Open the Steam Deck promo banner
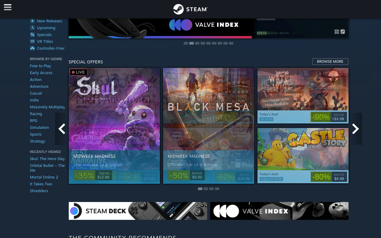Image resolution: width=381 pixels, height=238 pixels. (138, 211)
